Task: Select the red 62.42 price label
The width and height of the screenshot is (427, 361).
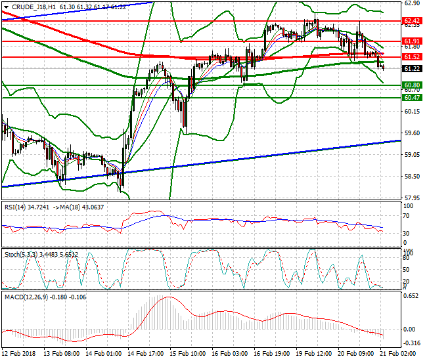Action: (412, 21)
